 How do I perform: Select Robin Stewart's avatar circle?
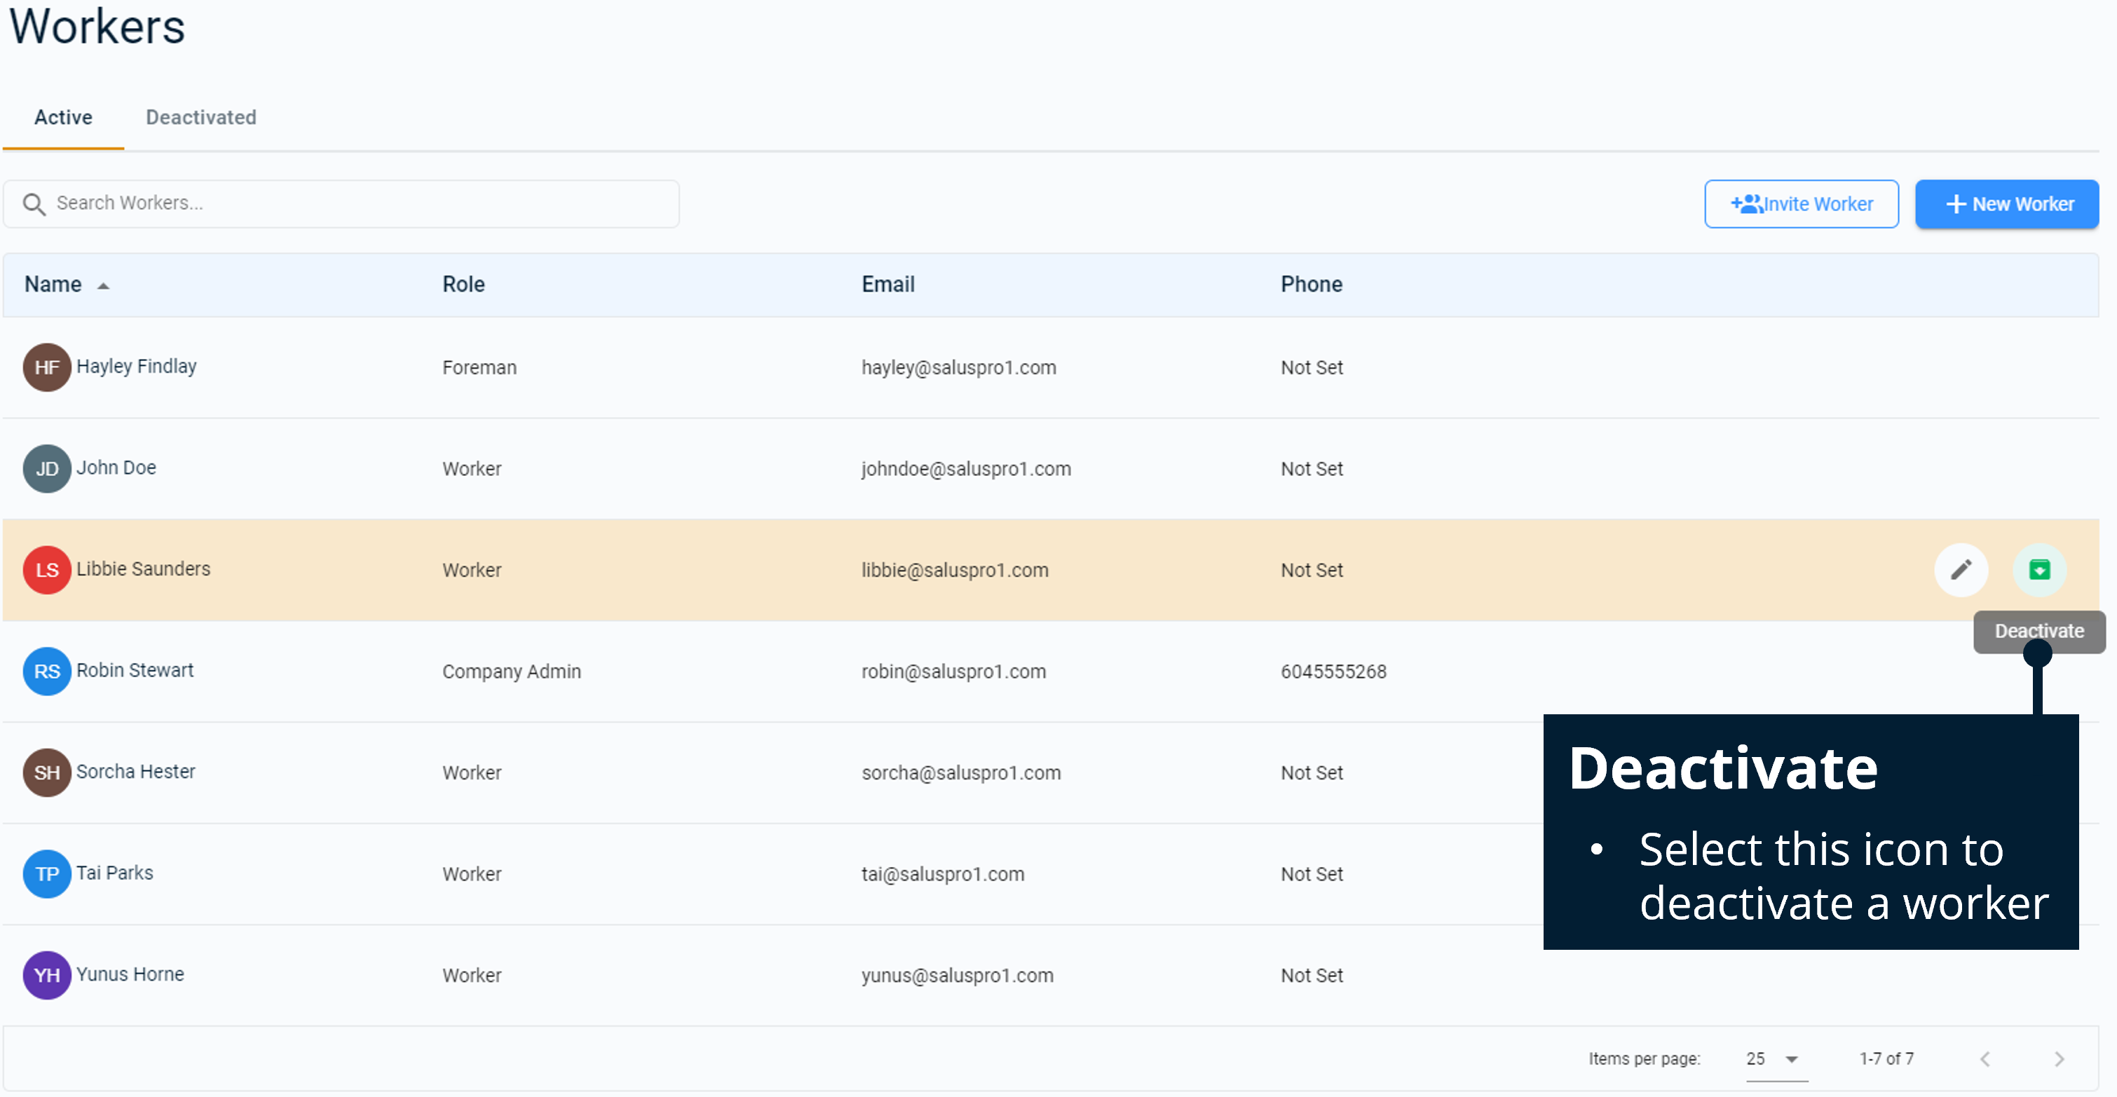point(47,672)
